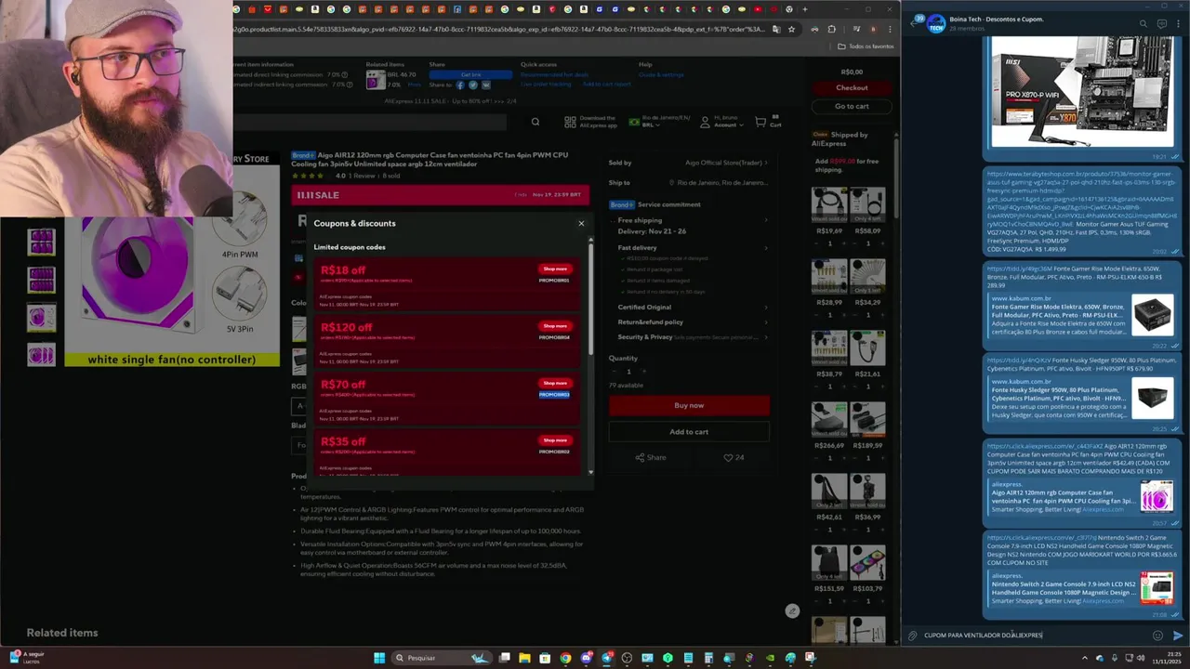Select the second product thumbnail in left strip
The height and width of the screenshot is (669, 1190).
point(41,280)
